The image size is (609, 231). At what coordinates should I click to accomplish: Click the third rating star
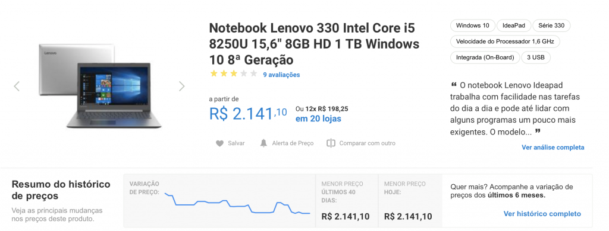coord(233,73)
